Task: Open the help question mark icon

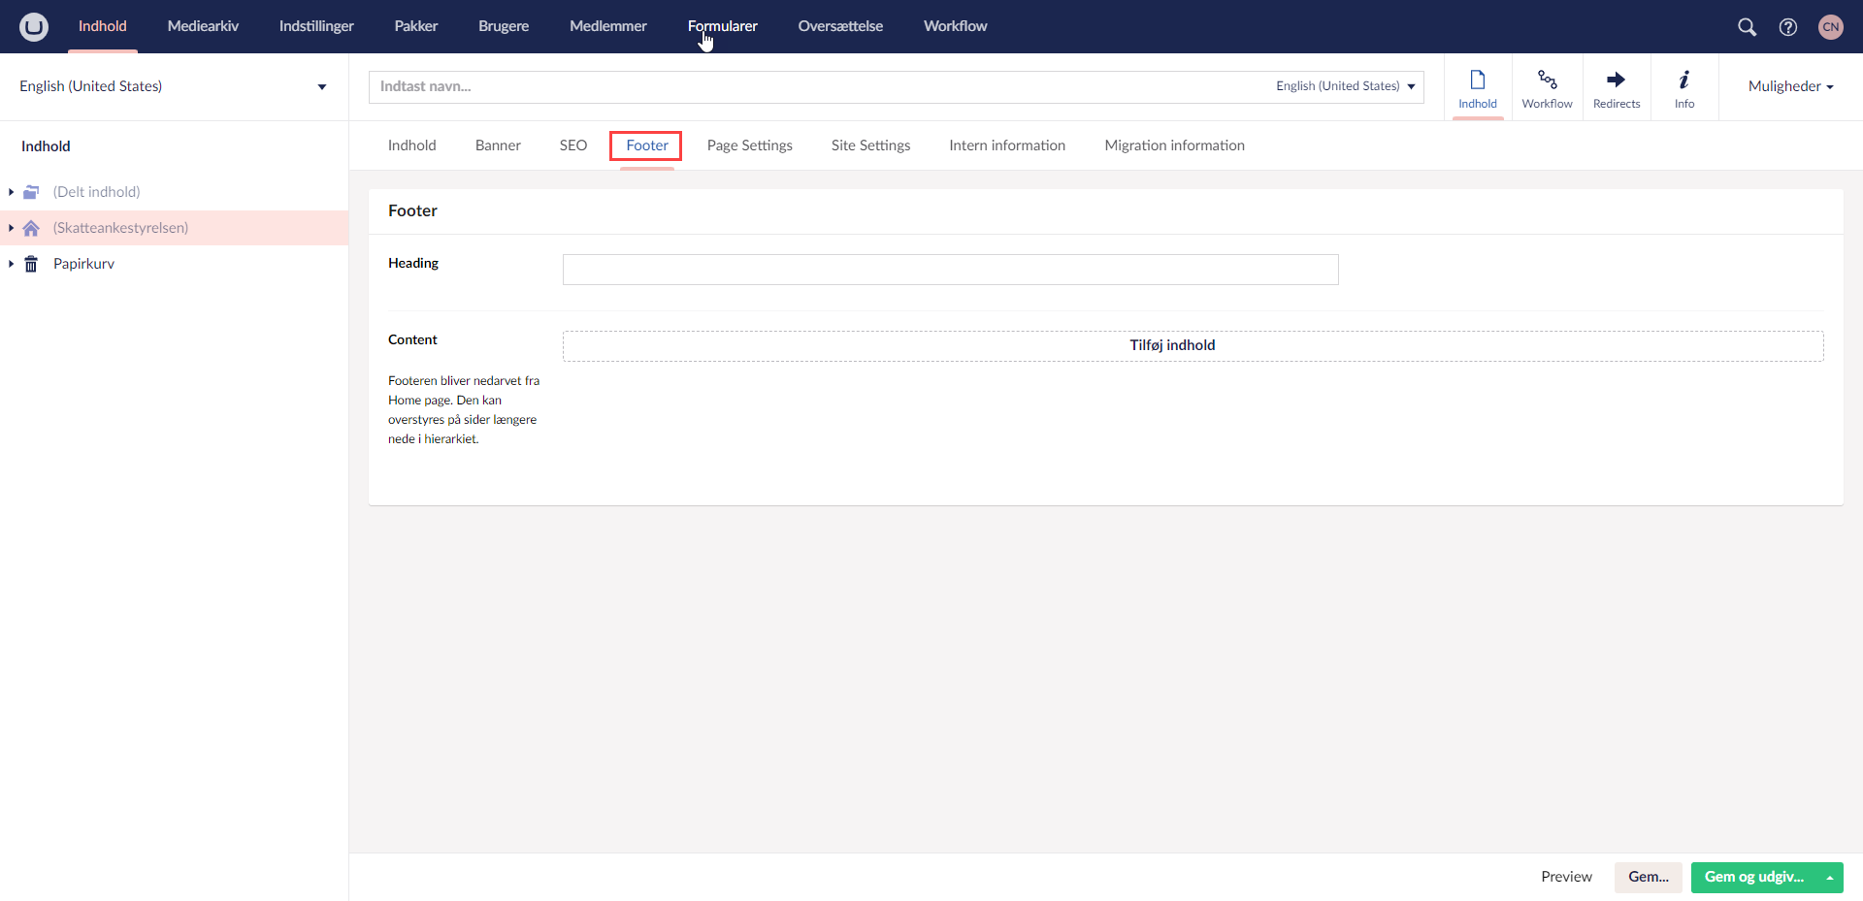Action: tap(1787, 27)
